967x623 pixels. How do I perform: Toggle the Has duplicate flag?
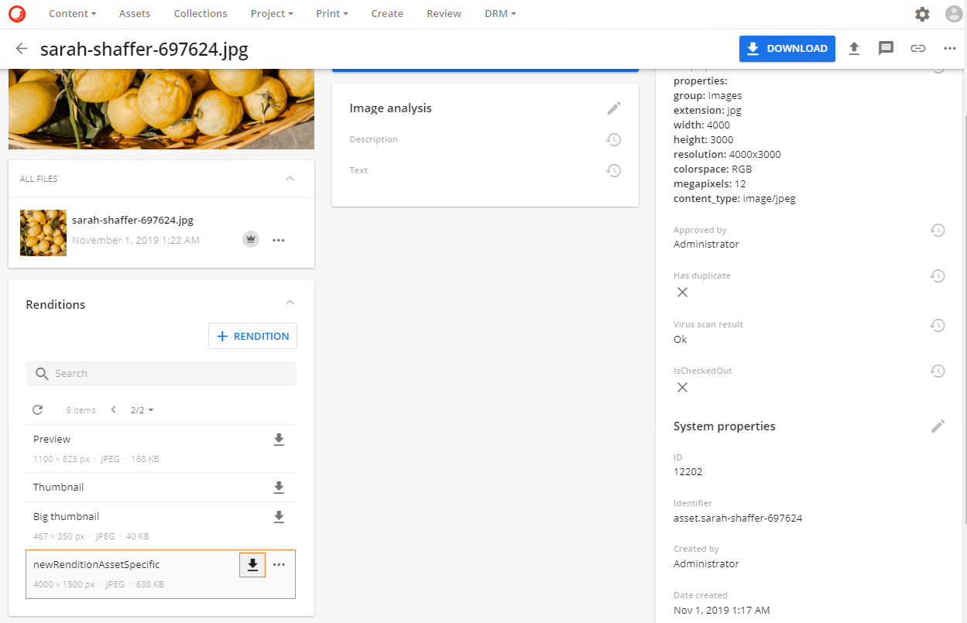pyautogui.click(x=682, y=292)
